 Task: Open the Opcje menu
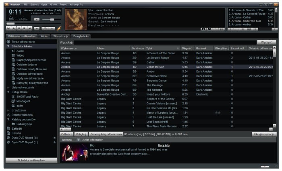[x=44, y=4]
